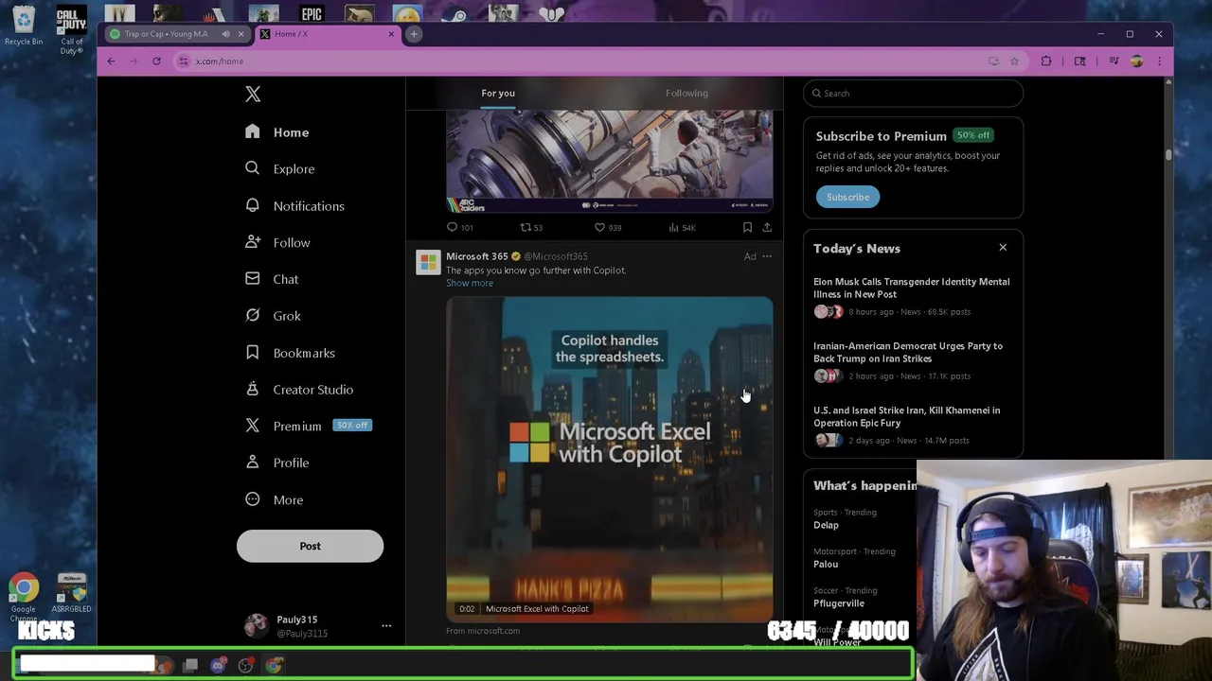Open Creator Studio in sidebar
Image resolution: width=1212 pixels, height=681 pixels.
tap(298, 390)
